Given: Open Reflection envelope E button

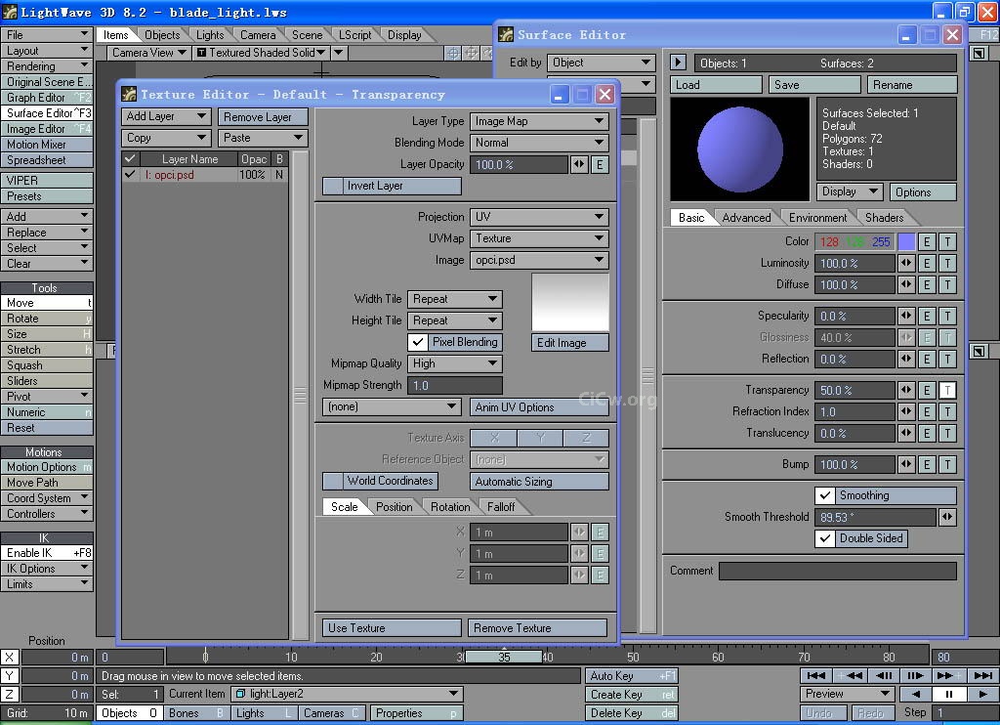Looking at the screenshot, I should [x=927, y=360].
